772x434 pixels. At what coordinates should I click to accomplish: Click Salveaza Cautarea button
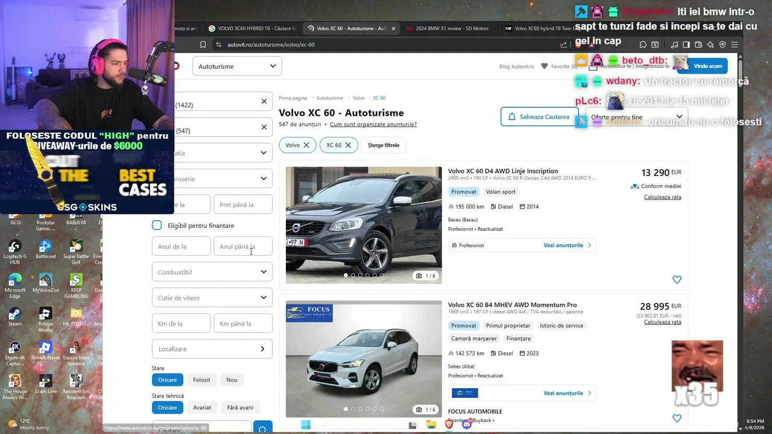pos(539,117)
